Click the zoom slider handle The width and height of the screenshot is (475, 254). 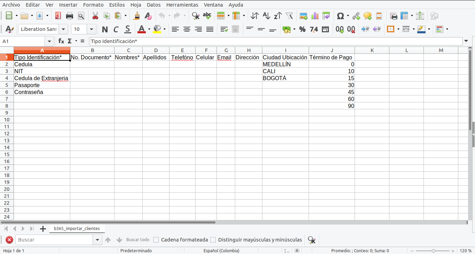point(434,251)
